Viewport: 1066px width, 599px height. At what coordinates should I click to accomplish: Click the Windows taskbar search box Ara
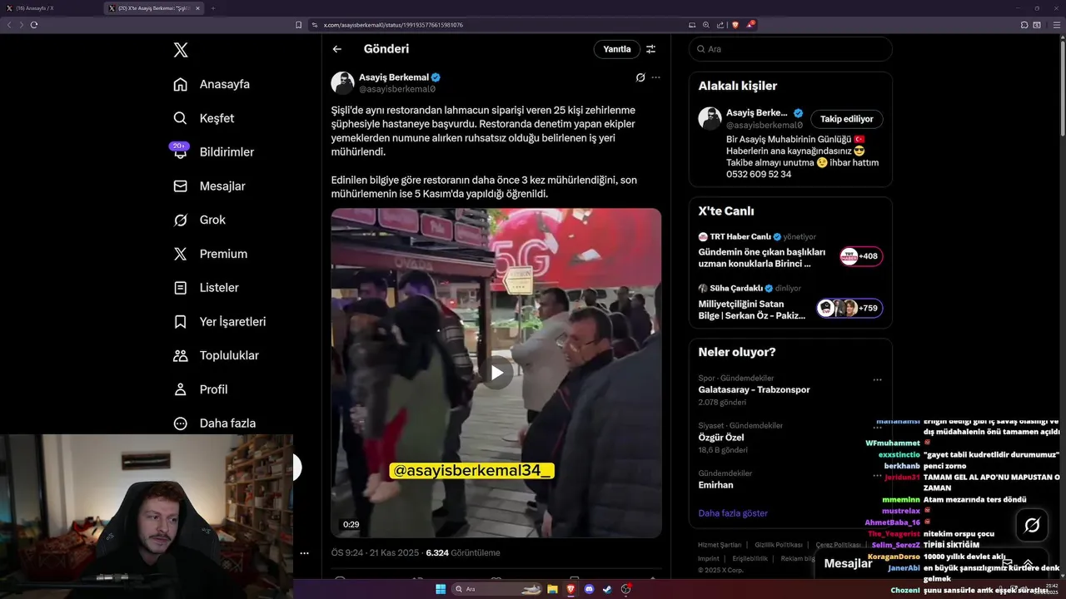point(496,589)
